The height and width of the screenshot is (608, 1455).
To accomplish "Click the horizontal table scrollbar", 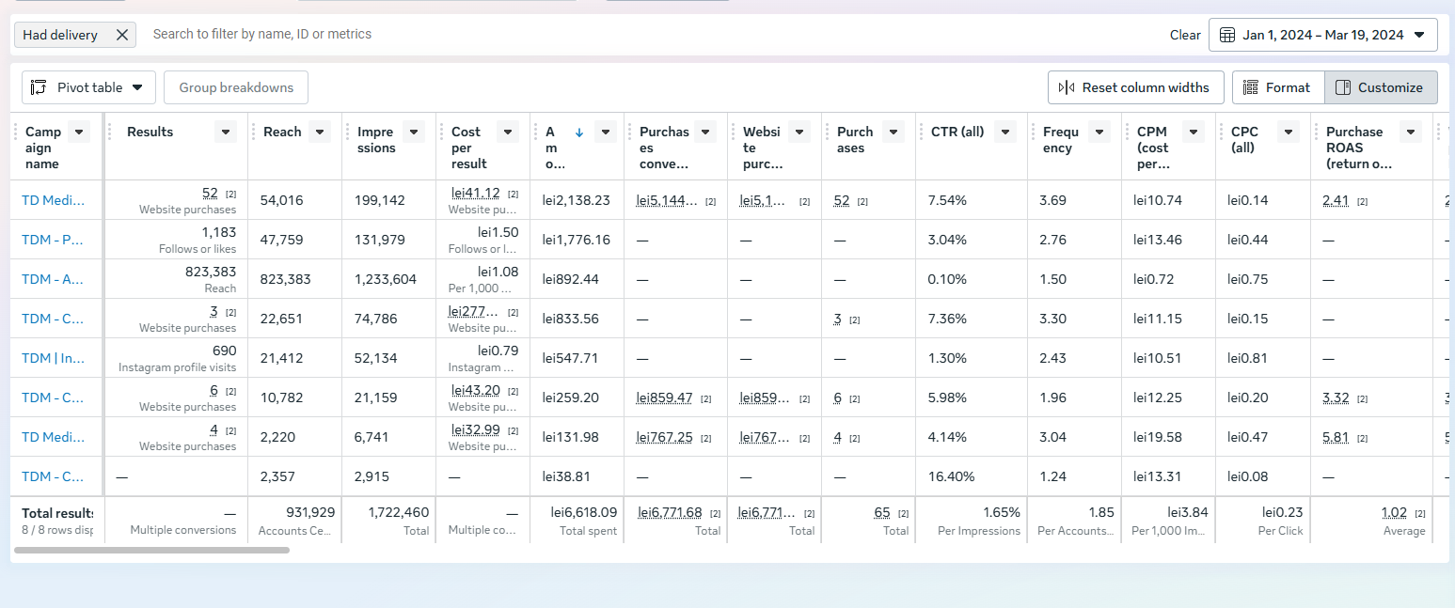I will click(151, 550).
